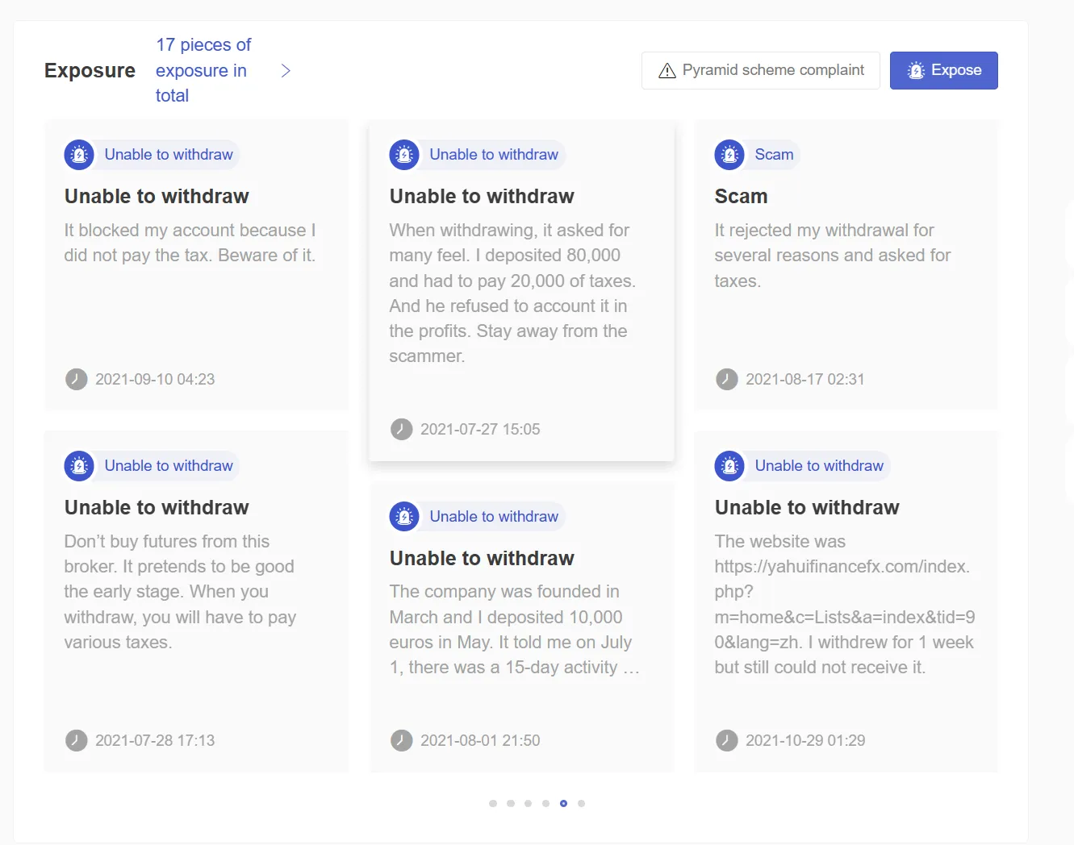Click the timestamp 2021-10-29 01:29
Image resolution: width=1074 pixels, height=845 pixels.
tap(805, 741)
